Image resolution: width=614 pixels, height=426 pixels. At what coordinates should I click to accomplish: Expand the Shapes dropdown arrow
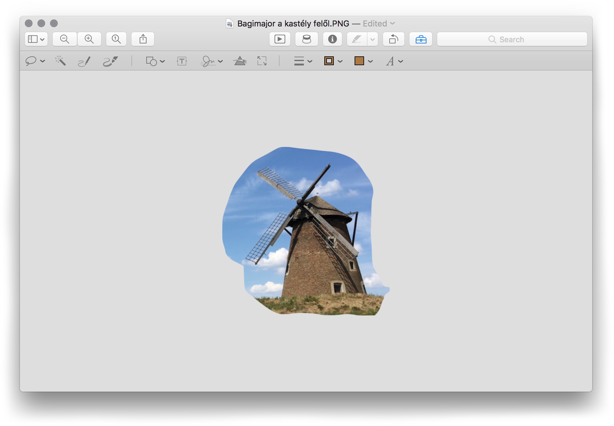pyautogui.click(x=162, y=61)
